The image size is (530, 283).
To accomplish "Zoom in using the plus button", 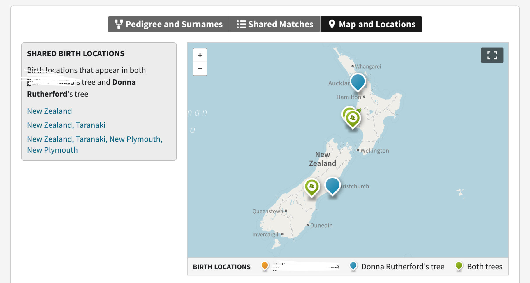I will coord(200,55).
